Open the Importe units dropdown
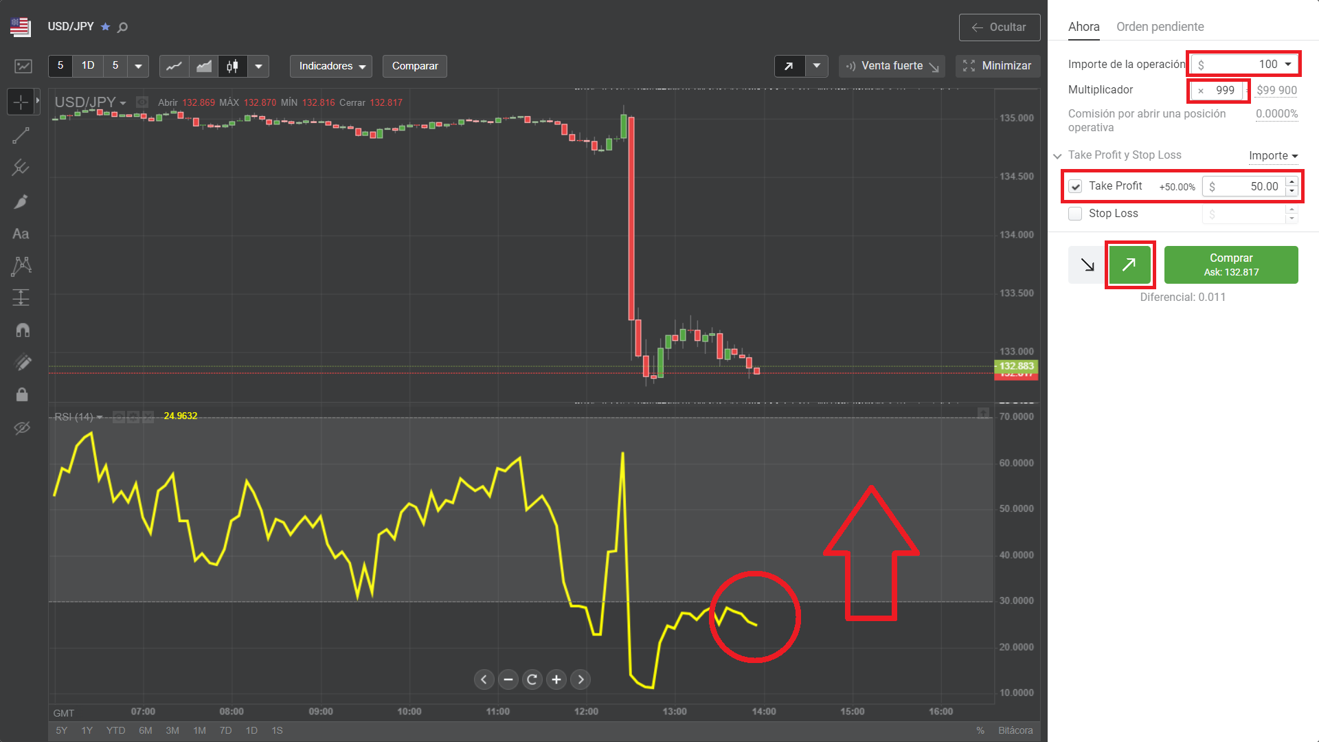The height and width of the screenshot is (742, 1319). 1273,156
